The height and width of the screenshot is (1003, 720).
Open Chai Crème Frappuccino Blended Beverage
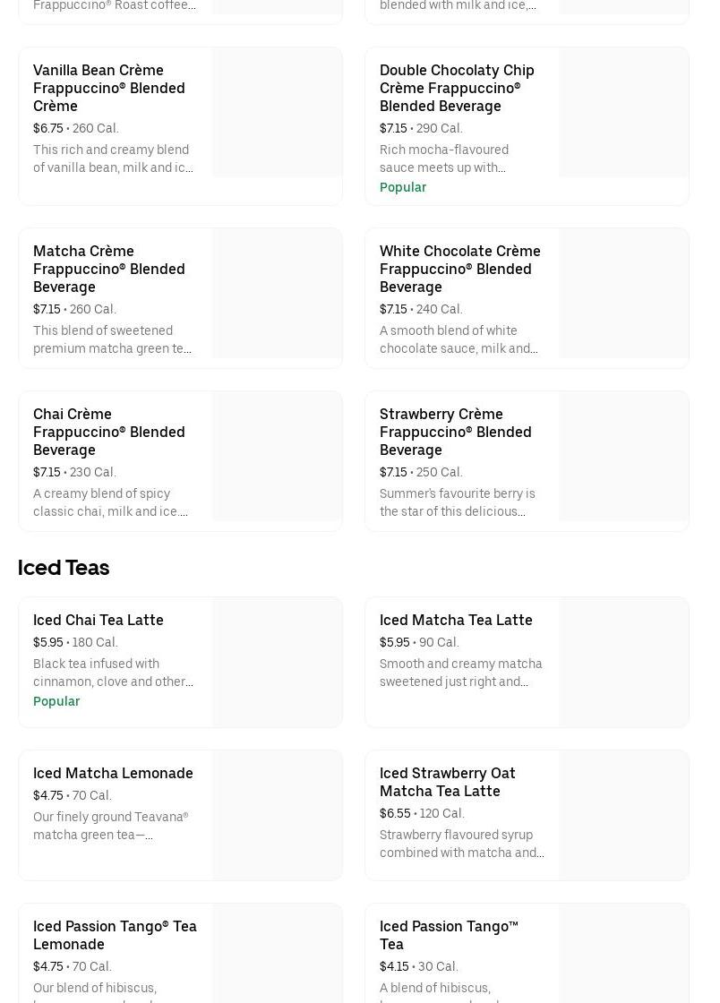click(109, 432)
